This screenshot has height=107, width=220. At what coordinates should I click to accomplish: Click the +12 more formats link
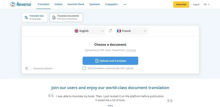point(131,50)
